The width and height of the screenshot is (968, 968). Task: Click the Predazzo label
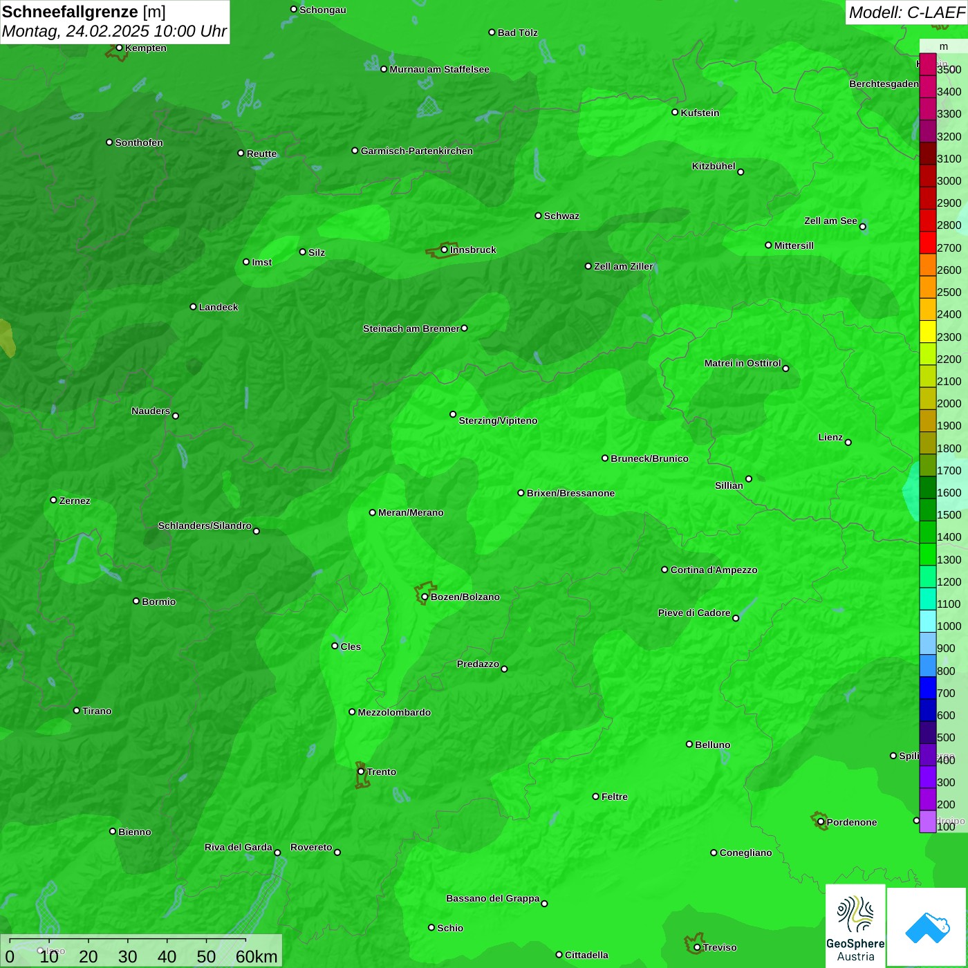(x=478, y=664)
